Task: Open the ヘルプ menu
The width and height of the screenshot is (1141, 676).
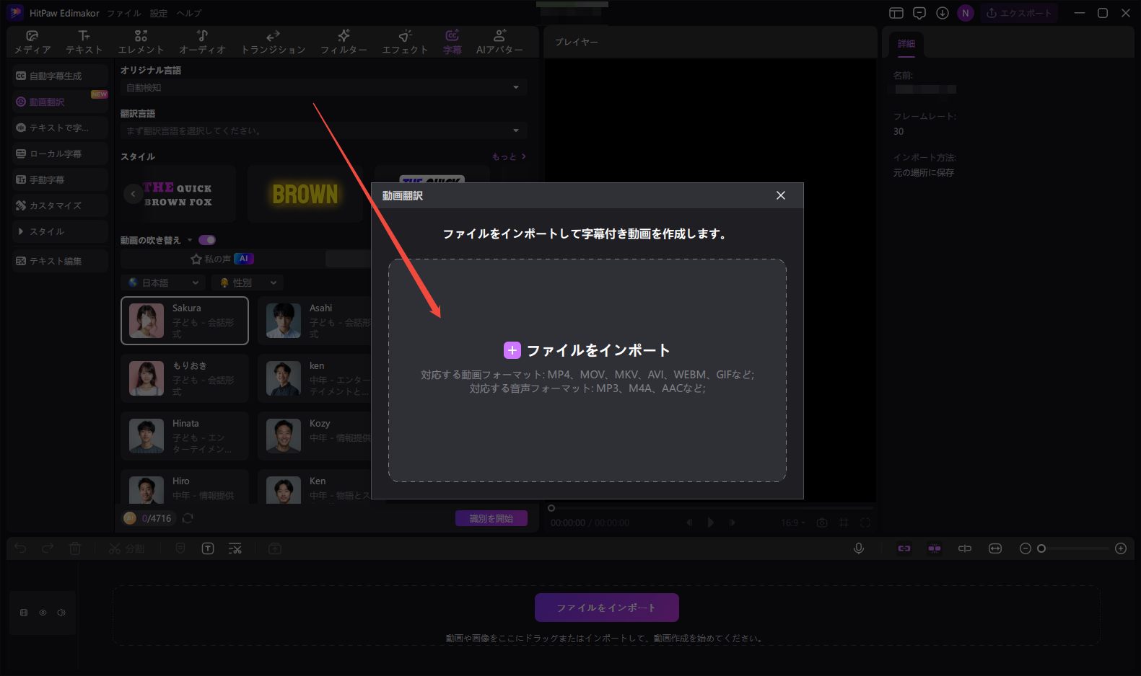Action: click(x=189, y=13)
